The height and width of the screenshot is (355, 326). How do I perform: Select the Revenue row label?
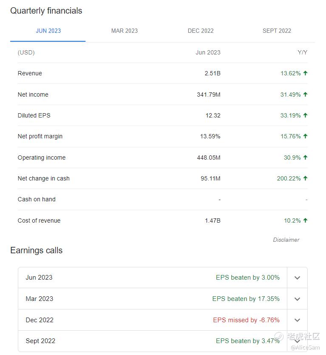pos(30,73)
